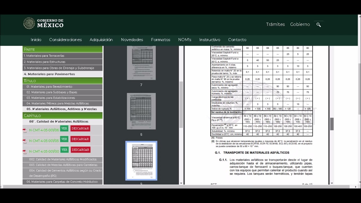
Task: Open the Novedades menu item
Action: click(x=132, y=40)
